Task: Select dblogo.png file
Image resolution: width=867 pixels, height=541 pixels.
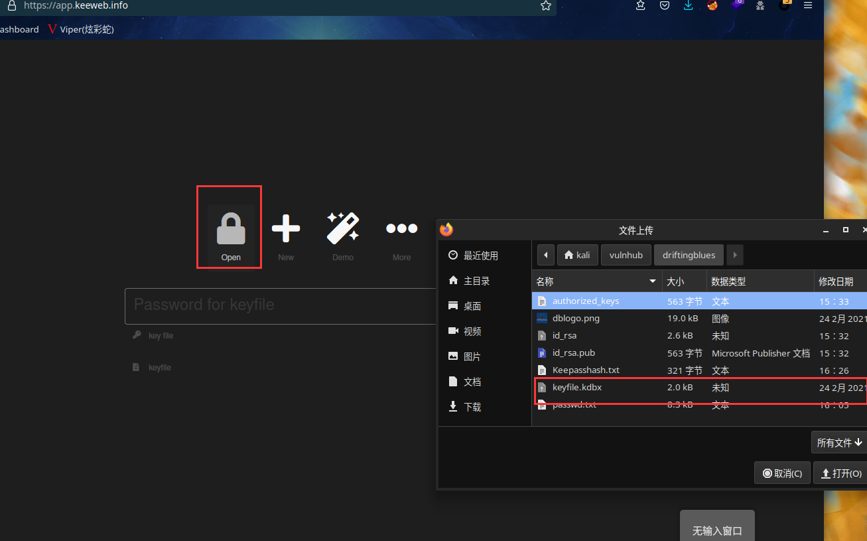Action: (700, 318)
